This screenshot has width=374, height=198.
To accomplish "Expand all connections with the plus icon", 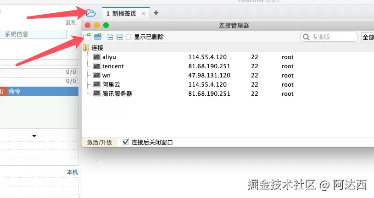I will click(x=119, y=37).
